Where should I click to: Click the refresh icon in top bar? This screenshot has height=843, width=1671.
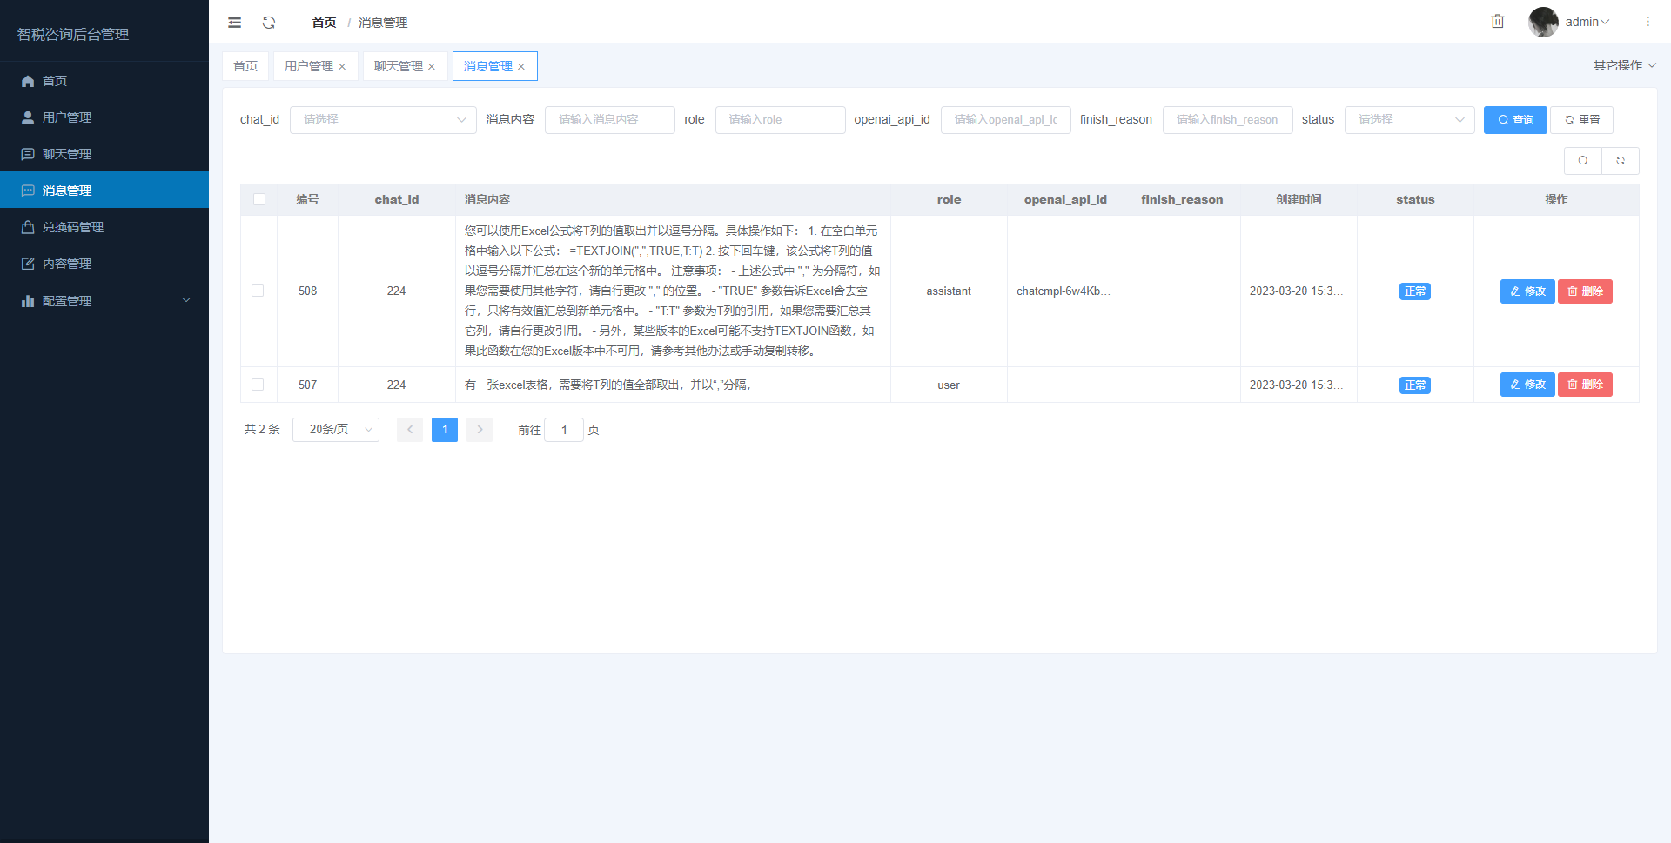coord(269,23)
